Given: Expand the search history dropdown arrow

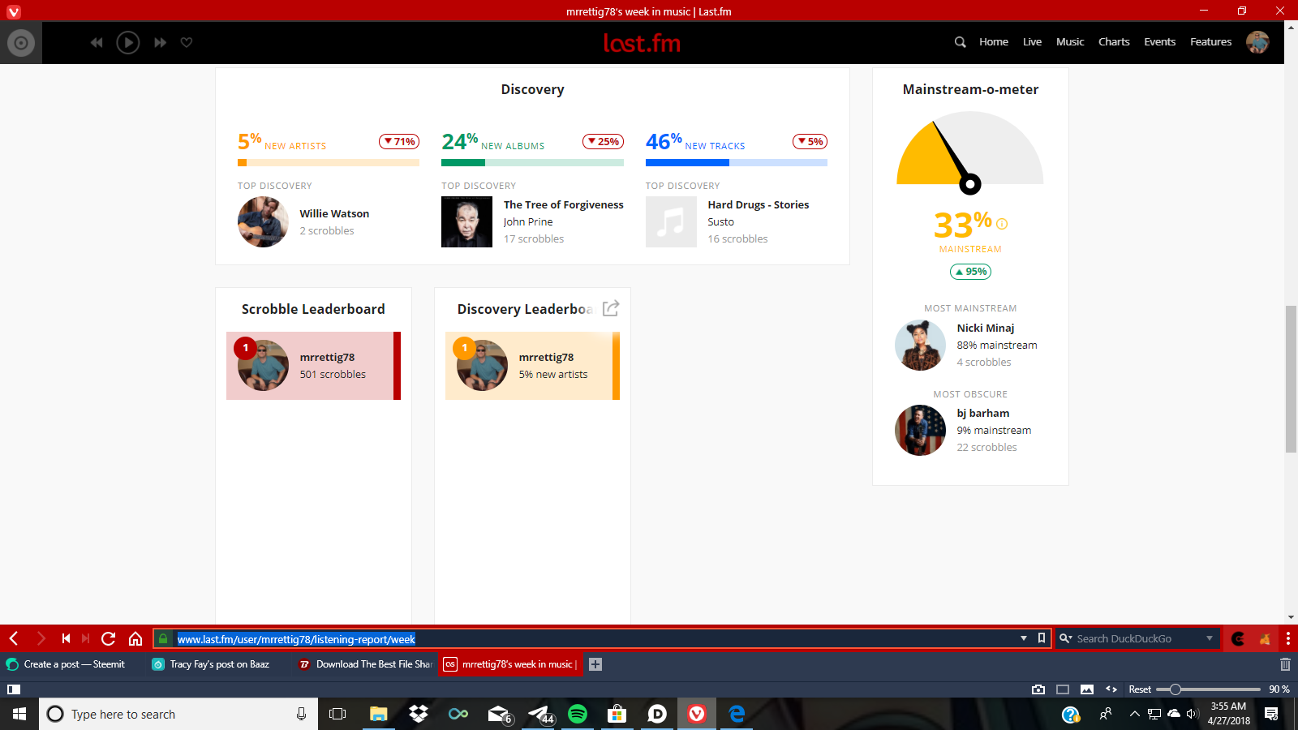Looking at the screenshot, I should 1210,638.
